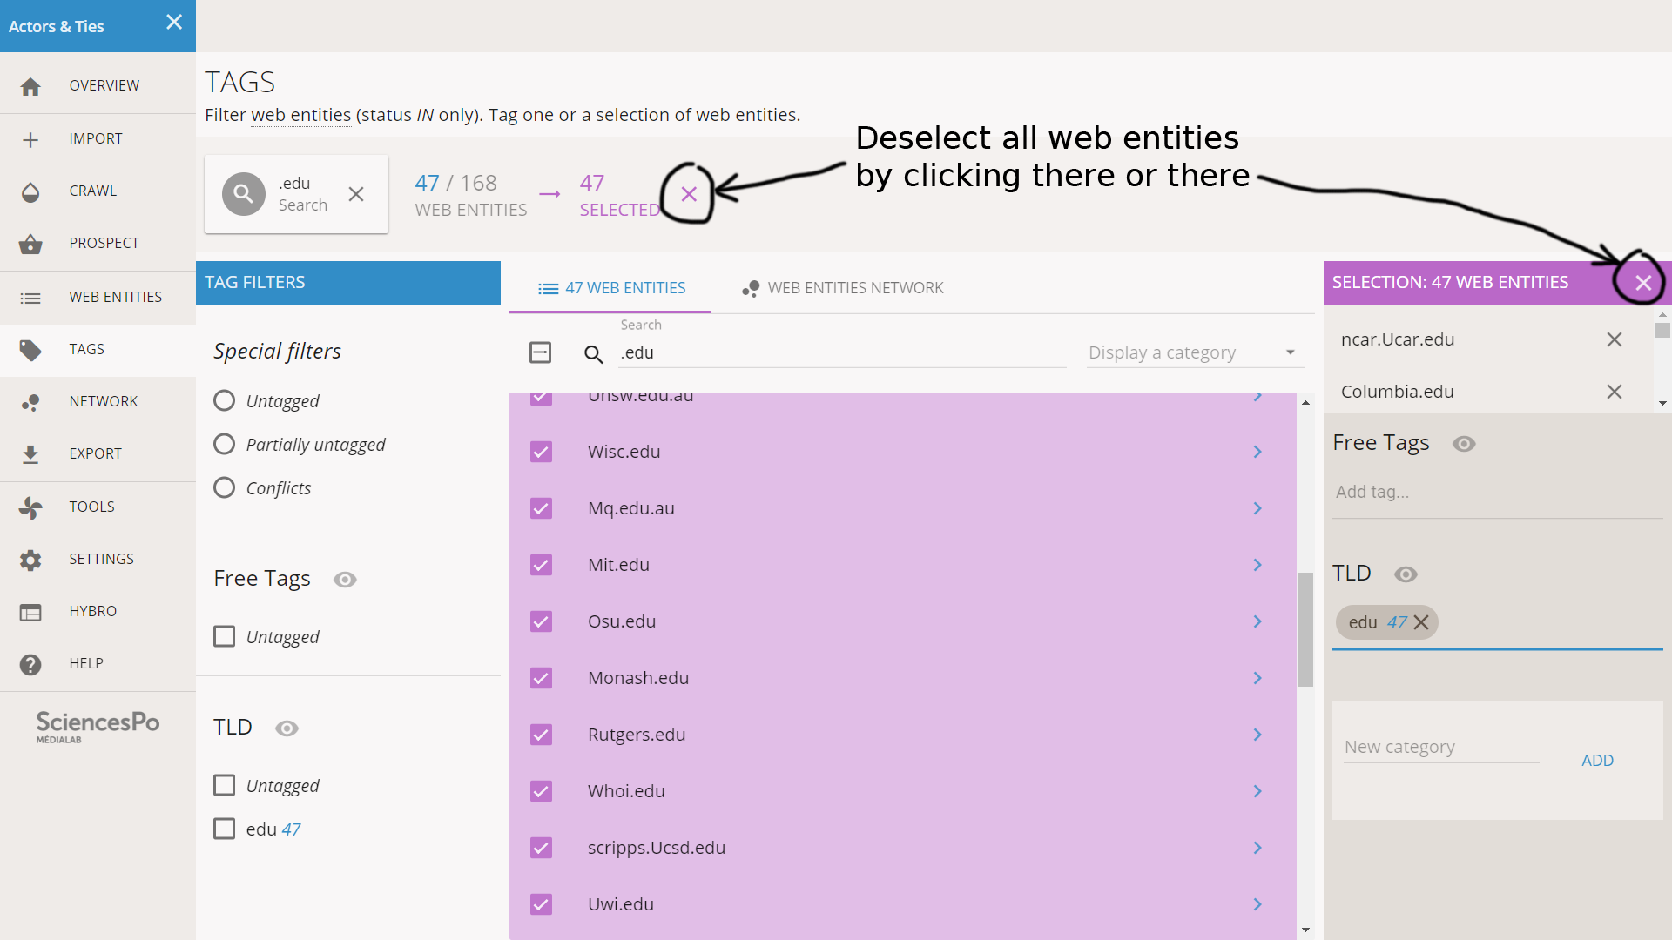Viewport: 1672px width, 940px height.
Task: Open the Crawl drop icon
Action: coord(30,191)
